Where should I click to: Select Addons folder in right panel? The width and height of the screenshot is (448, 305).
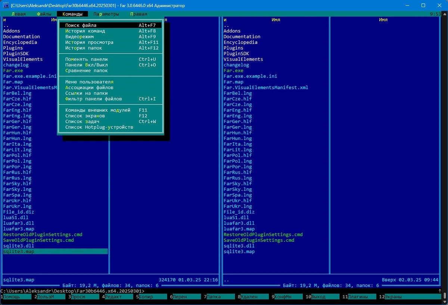pyautogui.click(x=232, y=31)
